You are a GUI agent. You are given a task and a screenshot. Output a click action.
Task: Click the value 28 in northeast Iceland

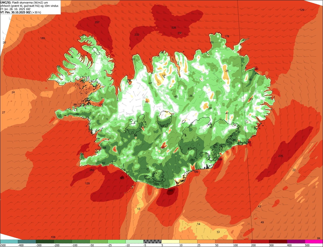point(227,71)
